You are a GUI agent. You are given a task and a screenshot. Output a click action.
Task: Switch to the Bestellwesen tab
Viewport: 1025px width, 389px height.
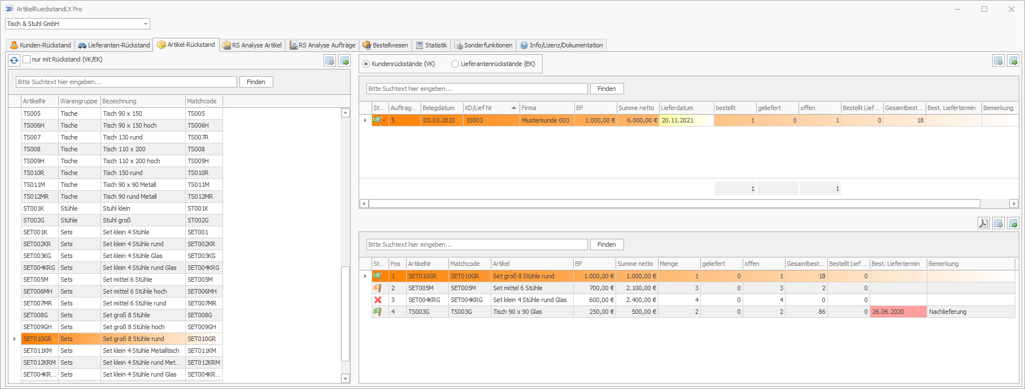pyautogui.click(x=385, y=45)
